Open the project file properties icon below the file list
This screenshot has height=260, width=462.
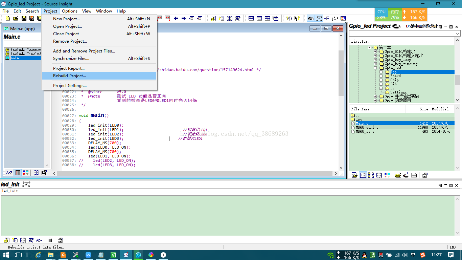425,175
